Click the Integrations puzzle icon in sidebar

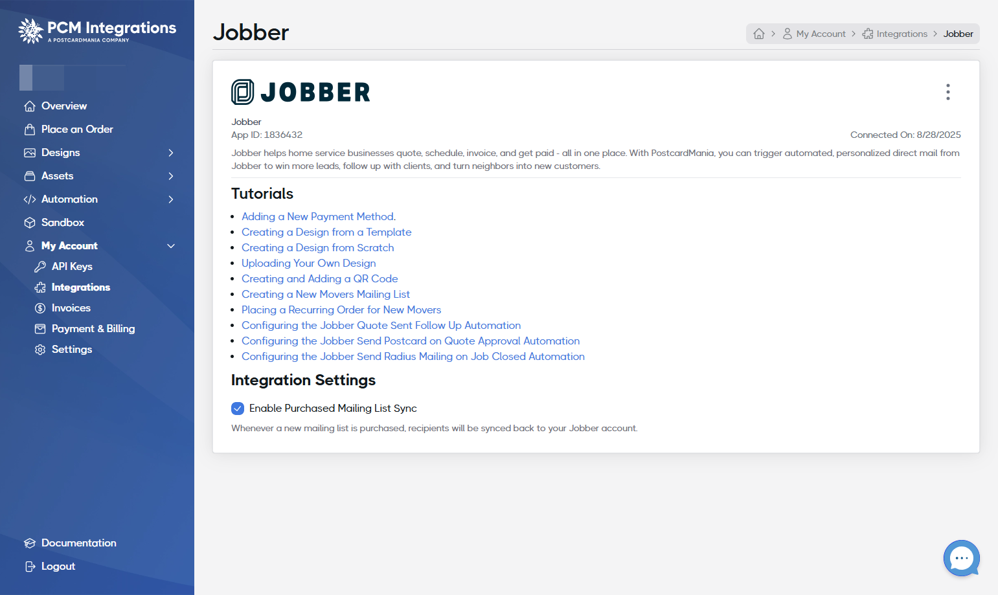point(40,287)
